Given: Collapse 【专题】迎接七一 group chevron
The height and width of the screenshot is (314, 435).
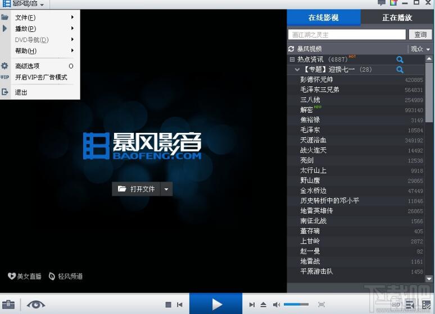Looking at the screenshot, I should pos(297,70).
